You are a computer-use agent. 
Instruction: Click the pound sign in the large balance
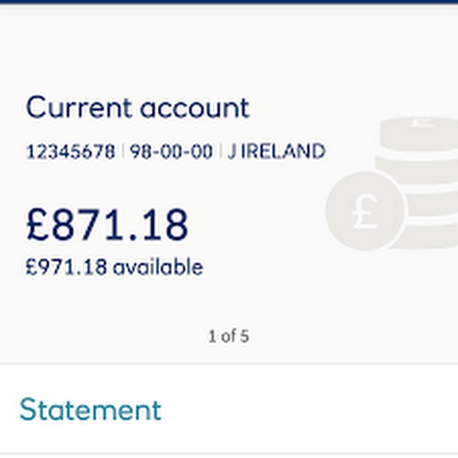click(x=38, y=224)
